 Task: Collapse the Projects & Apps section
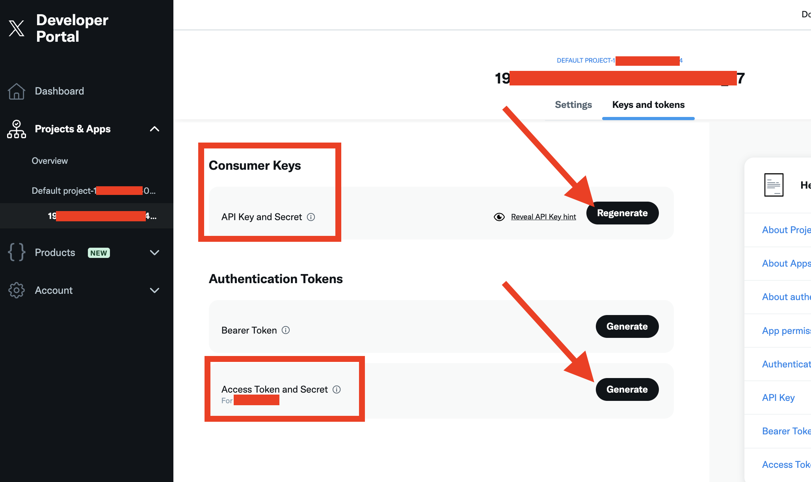[x=155, y=129]
